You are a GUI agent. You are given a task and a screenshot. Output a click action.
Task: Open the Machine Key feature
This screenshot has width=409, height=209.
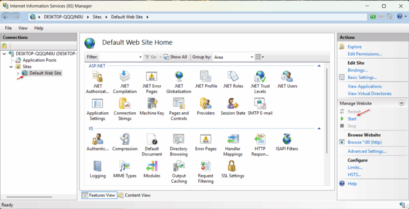(x=152, y=106)
